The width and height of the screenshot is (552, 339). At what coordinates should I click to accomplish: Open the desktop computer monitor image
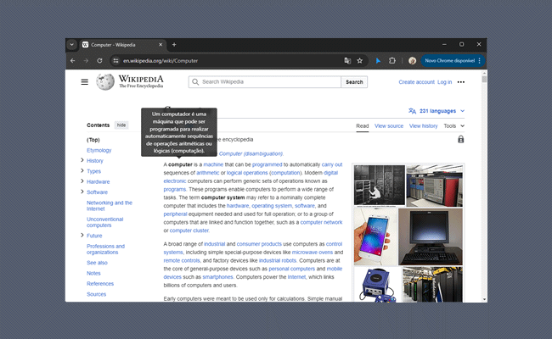coord(431,236)
